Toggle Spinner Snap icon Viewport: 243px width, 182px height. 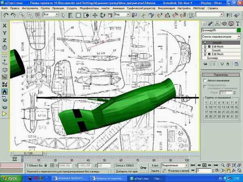[x=183, y=15]
